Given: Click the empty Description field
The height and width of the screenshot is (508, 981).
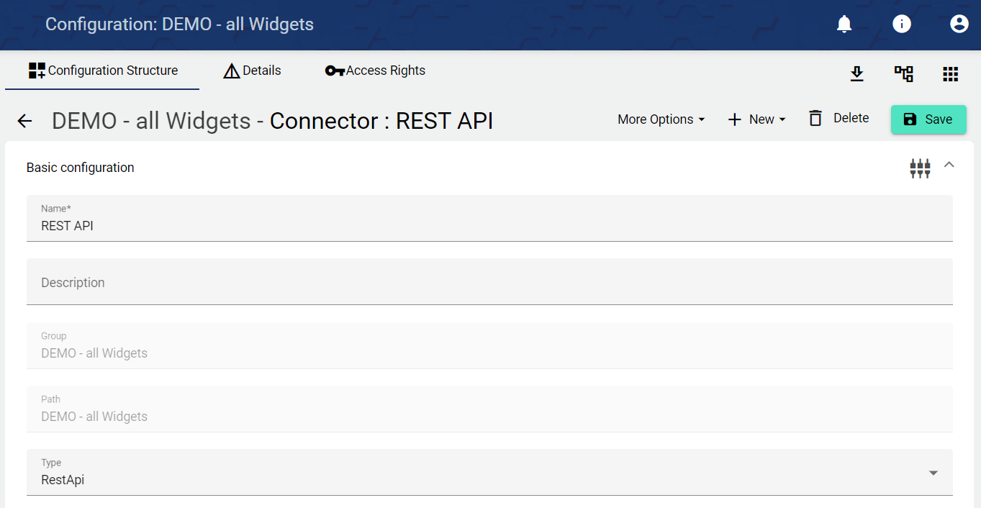Looking at the screenshot, I should (489, 282).
